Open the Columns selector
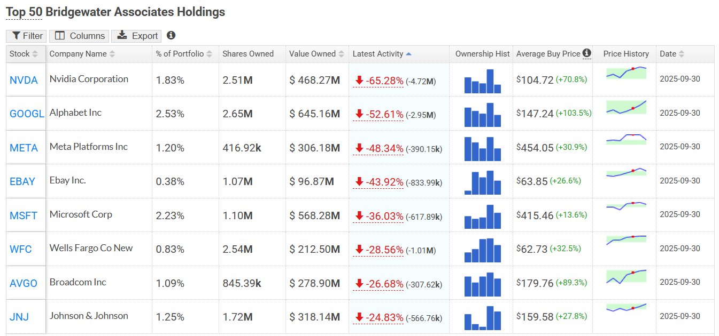Image resolution: width=719 pixels, height=336 pixels. click(80, 36)
